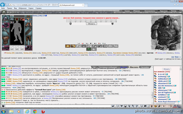
Task: Open the Windows Start menu
Action: point(3,112)
